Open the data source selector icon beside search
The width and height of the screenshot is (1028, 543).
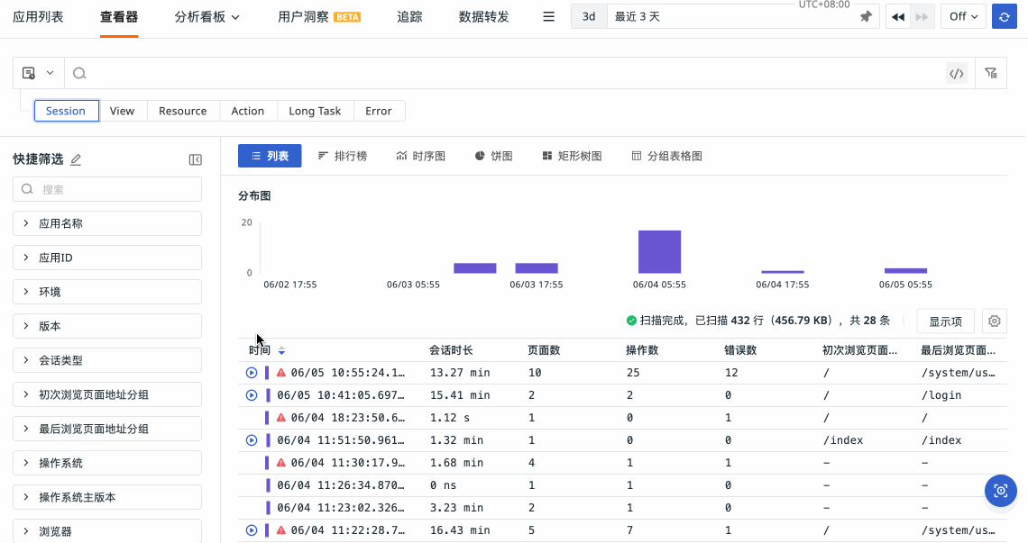[x=38, y=73]
